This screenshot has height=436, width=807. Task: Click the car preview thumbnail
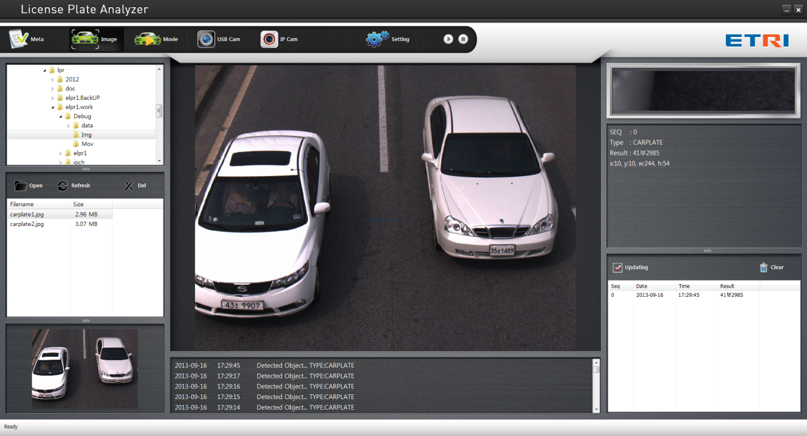[x=85, y=369]
